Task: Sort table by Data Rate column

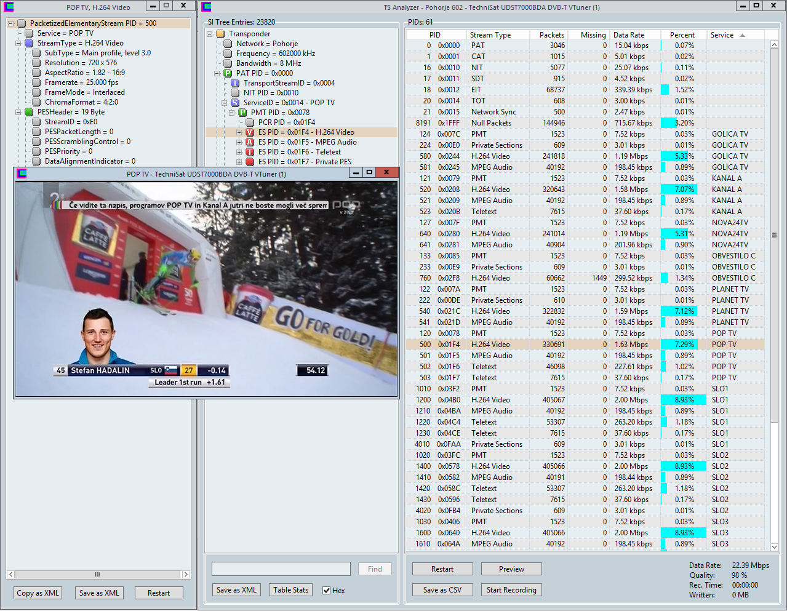Action: (636, 35)
